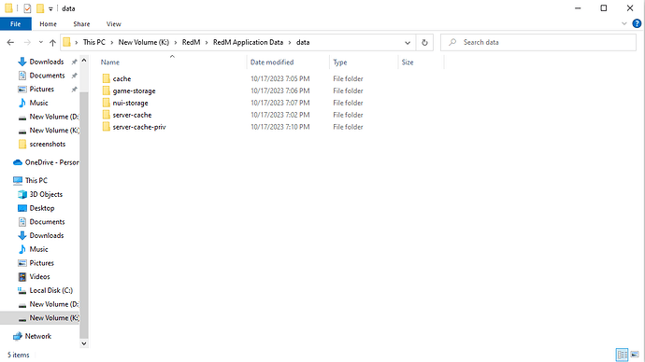
Task: Select the server-cache-priv folder icon
Action: click(107, 127)
